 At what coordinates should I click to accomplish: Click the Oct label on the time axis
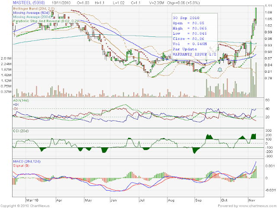point(224,200)
